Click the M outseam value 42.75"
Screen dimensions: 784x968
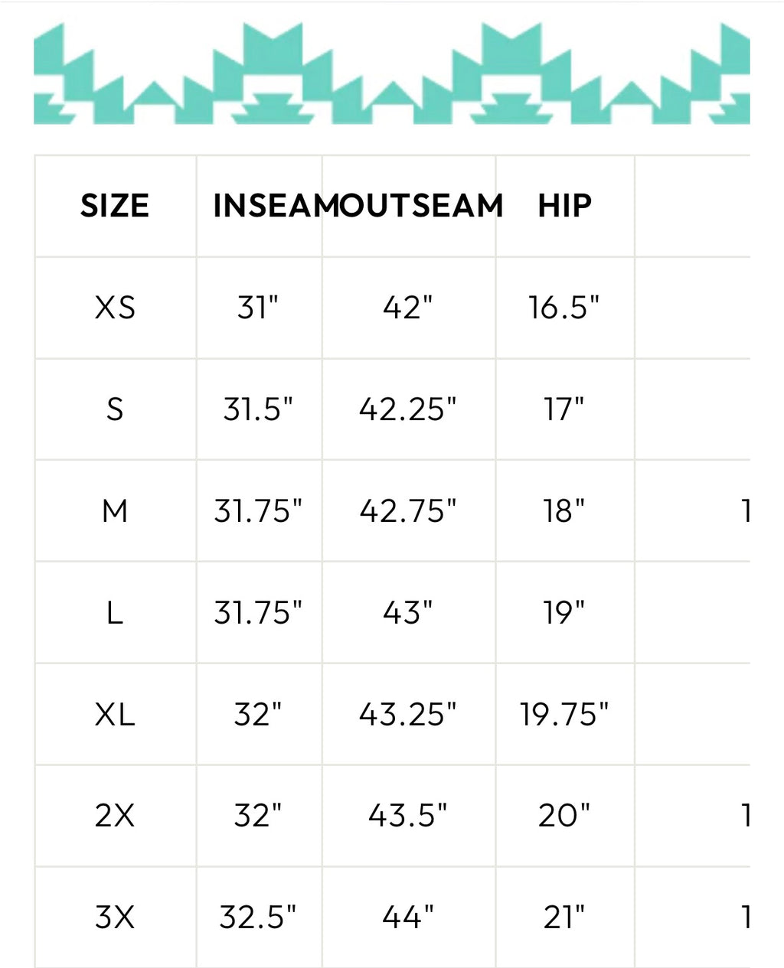pos(407,510)
